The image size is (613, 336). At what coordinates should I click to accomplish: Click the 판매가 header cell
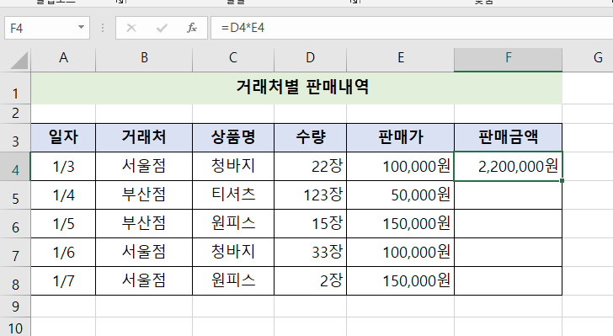tap(400, 138)
